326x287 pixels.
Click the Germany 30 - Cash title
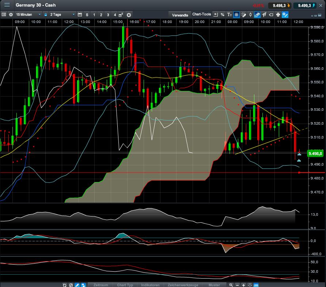point(35,5)
